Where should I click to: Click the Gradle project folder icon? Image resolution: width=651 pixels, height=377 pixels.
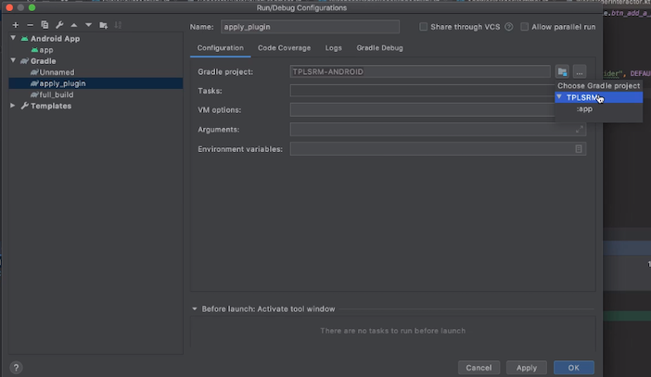(x=562, y=71)
